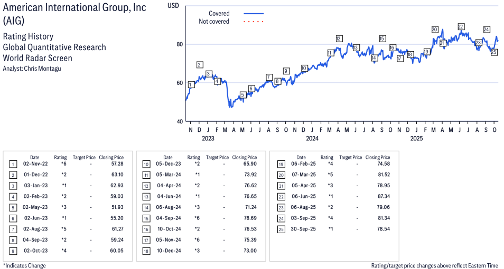Select chart marker 20 on the graph
504x269 pixels.
[434, 30]
